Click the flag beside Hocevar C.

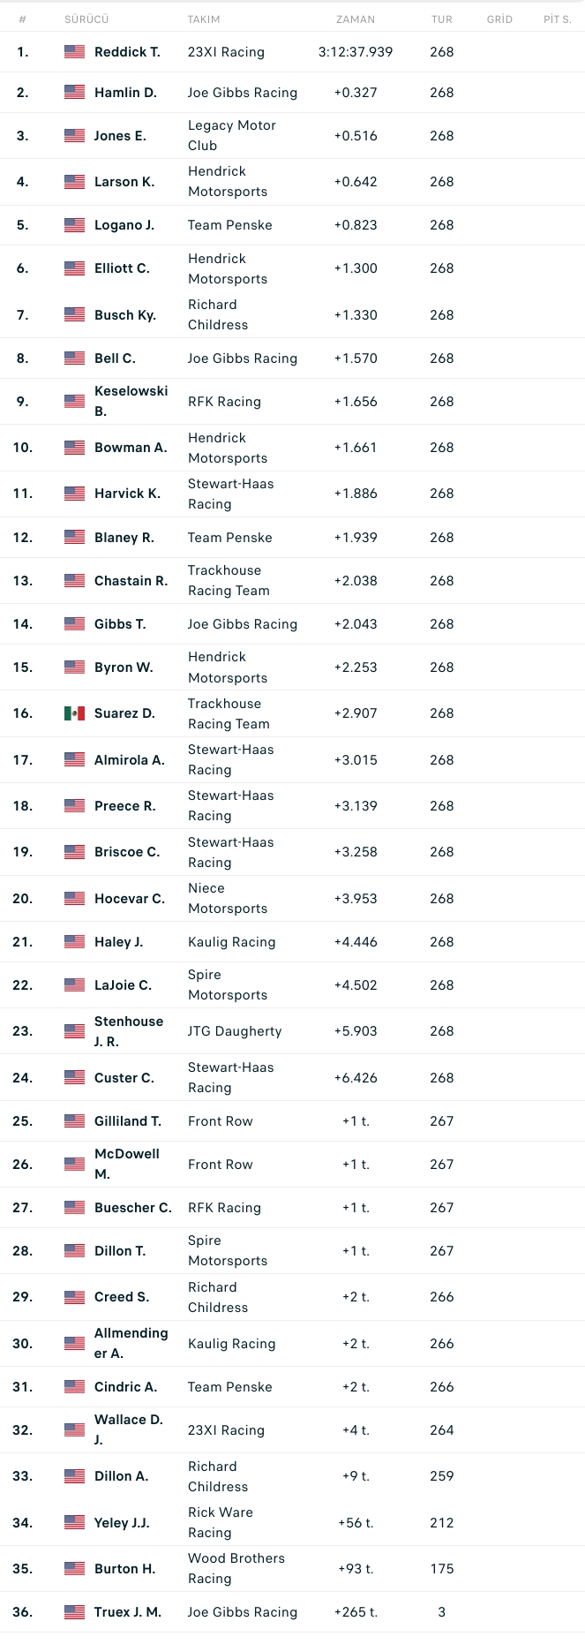(x=74, y=899)
